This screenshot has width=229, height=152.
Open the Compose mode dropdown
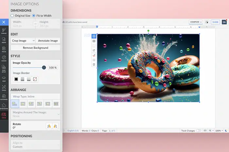click(x=196, y=22)
